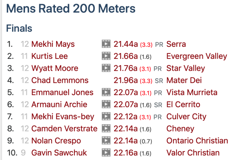Open Mekhi Mays athlete profile

click(x=53, y=44)
